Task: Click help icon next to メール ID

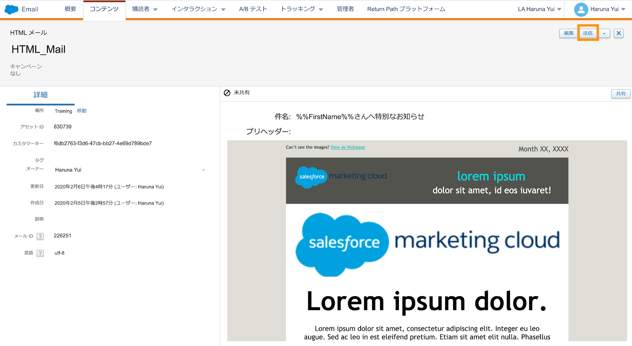Action: click(x=40, y=236)
